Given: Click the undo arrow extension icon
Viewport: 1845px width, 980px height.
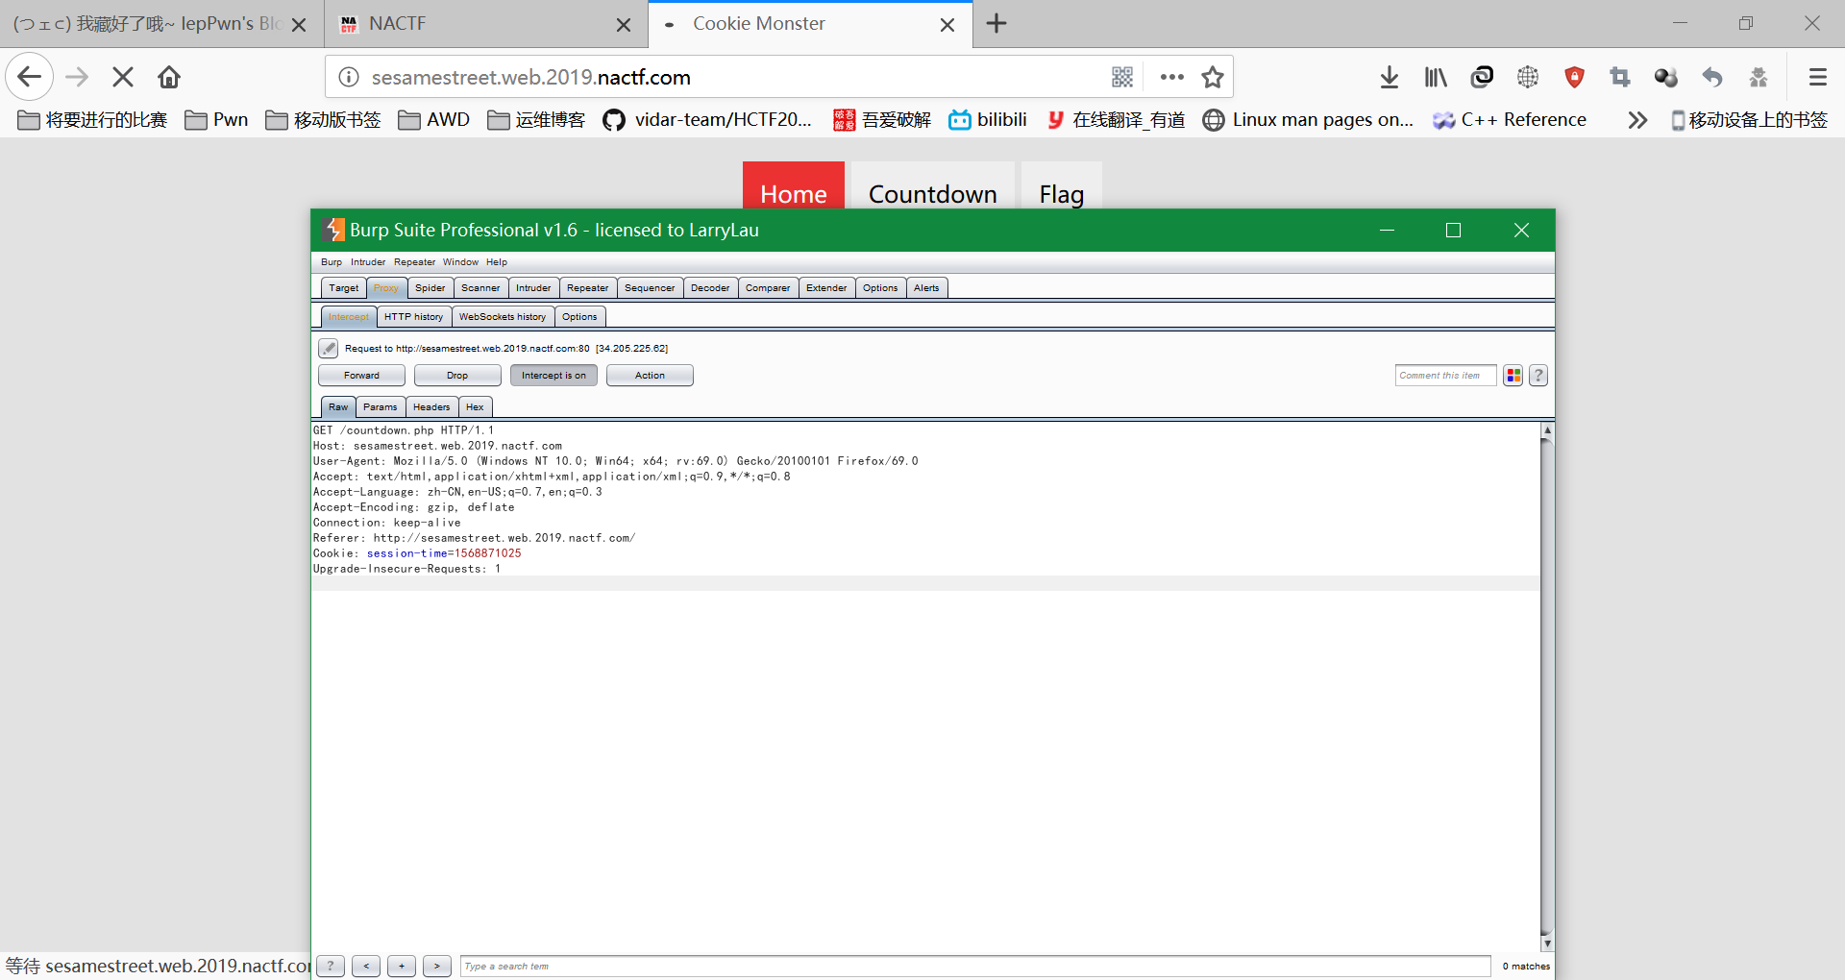Looking at the screenshot, I should (1712, 77).
